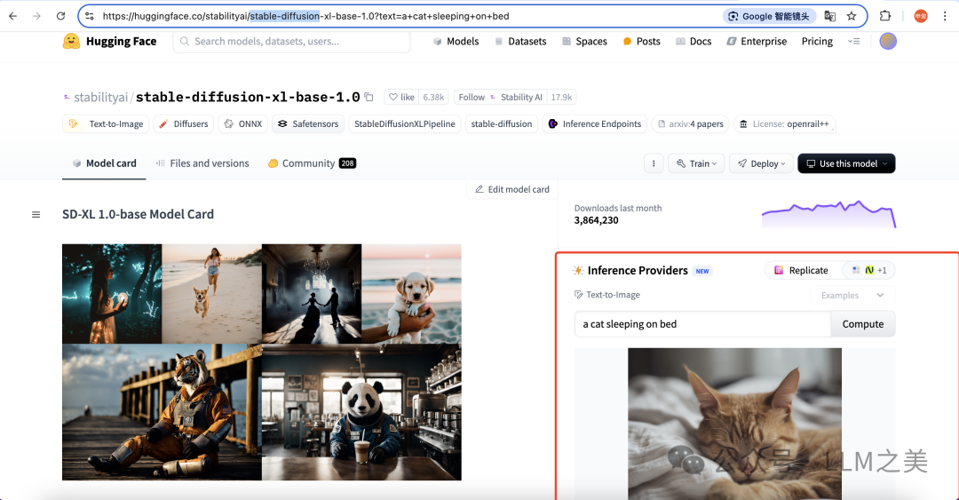Screen dimensions: 959x500
Task: Open the browser extensions puzzle icon
Action: [885, 16]
